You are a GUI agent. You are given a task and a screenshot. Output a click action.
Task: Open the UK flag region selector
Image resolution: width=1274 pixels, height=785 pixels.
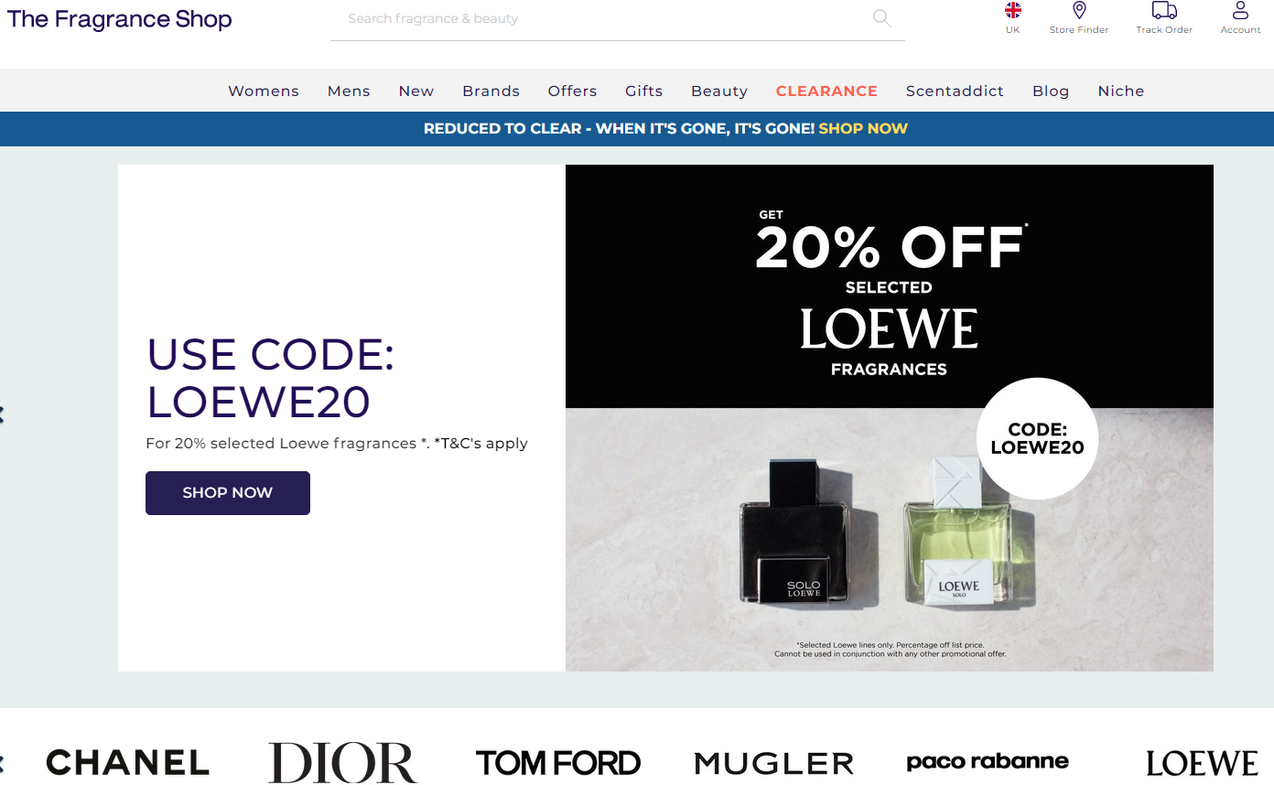pyautogui.click(x=1012, y=10)
